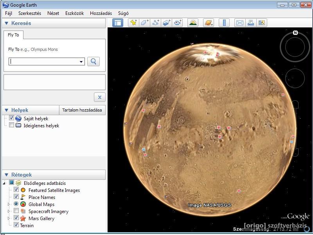Click the Spacecraft Imagery icon

tap(23, 211)
